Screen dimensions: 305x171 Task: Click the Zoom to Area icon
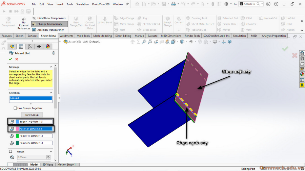tap(150, 42)
